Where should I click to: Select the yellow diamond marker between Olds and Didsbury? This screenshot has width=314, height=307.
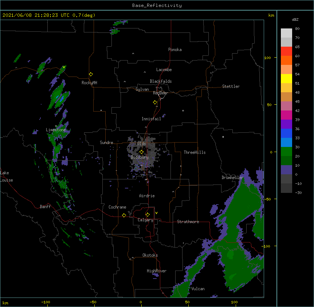point(141,152)
